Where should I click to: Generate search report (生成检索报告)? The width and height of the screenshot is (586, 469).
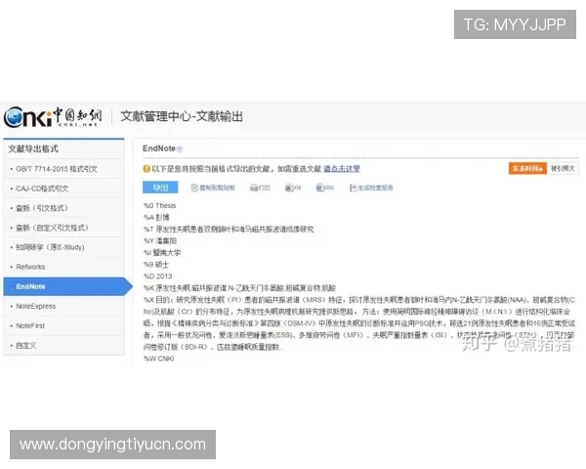[371, 188]
